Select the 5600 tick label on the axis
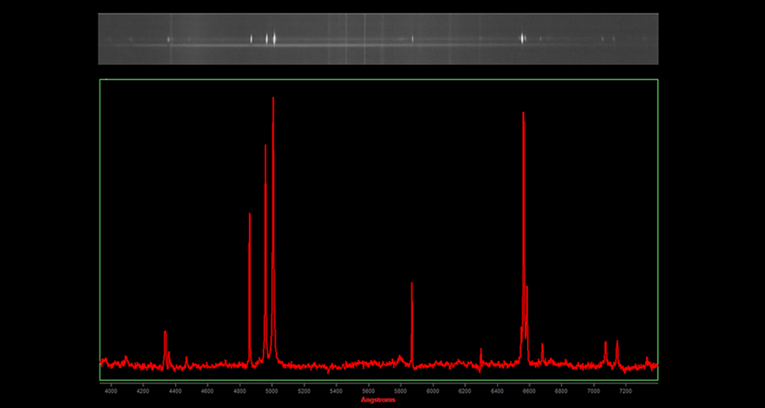Viewport: 765px width, 408px height. pyautogui.click(x=368, y=391)
